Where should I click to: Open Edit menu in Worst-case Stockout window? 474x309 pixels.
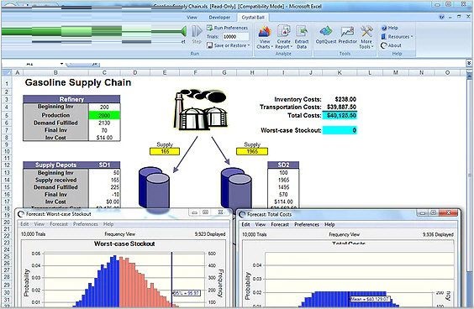[x=24, y=224]
